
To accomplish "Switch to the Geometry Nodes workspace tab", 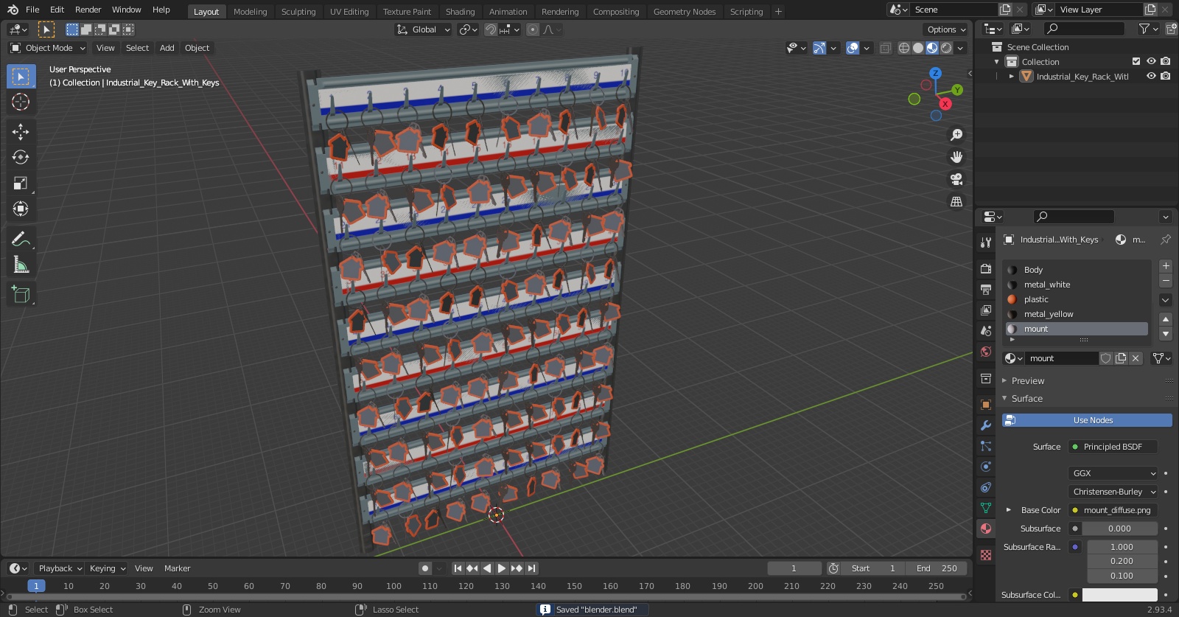I will [x=685, y=12].
